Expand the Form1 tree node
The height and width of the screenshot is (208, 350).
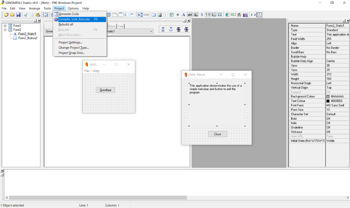(x=5, y=26)
